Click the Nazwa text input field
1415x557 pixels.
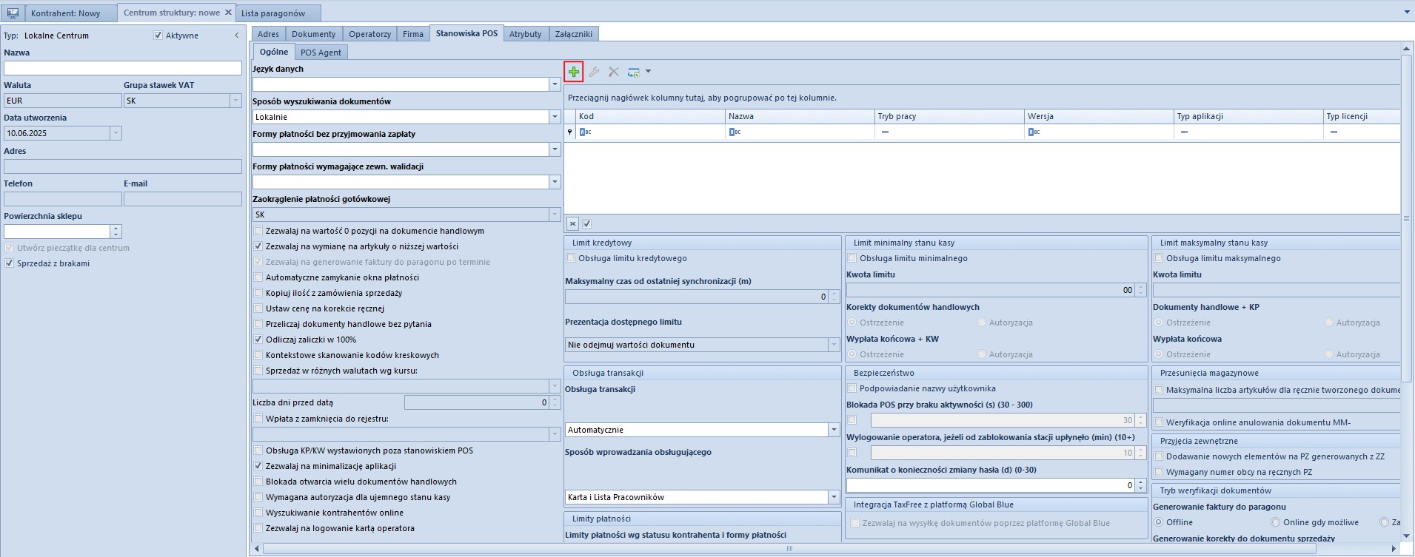(x=123, y=68)
